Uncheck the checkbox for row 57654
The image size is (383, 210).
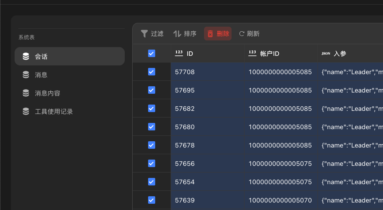(152, 182)
